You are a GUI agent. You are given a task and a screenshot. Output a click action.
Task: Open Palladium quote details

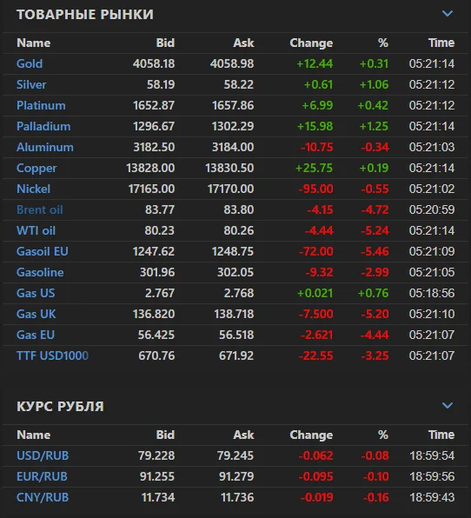(x=43, y=126)
